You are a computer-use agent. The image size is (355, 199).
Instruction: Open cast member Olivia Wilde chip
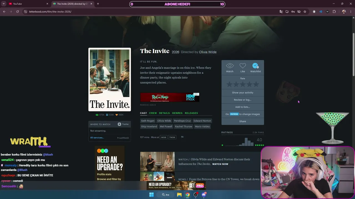pos(164,121)
